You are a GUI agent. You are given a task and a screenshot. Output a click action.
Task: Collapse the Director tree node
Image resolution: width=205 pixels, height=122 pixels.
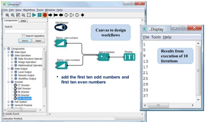8,82
